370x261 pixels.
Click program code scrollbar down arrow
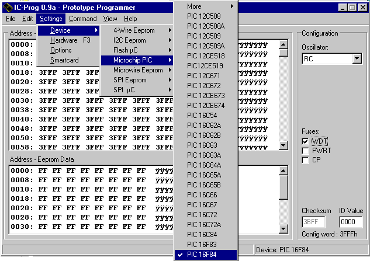(283, 145)
